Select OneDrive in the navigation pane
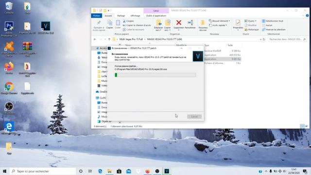This screenshot has width=311, height=175. [x=101, y=92]
